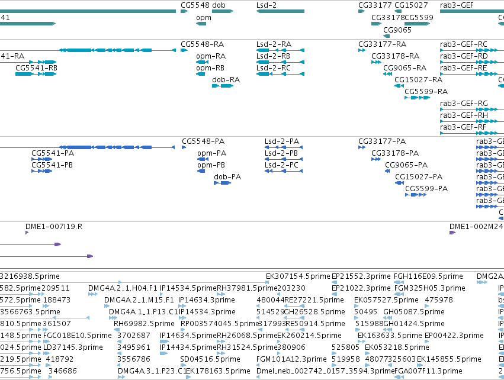Image resolution: width=504 pixels, height=380 pixels.
Task: Click transcript rab3-GEF-RD
Action: point(464,56)
